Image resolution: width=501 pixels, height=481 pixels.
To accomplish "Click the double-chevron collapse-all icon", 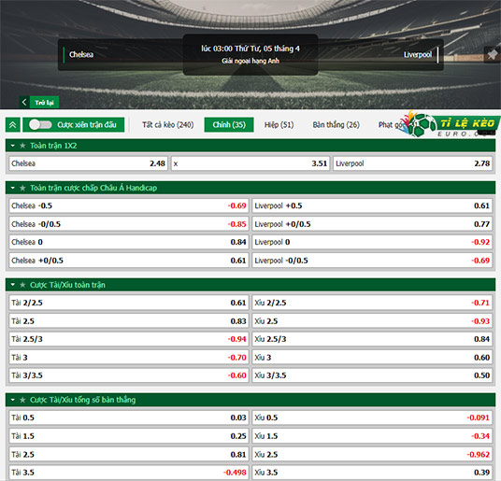I will tap(13, 125).
